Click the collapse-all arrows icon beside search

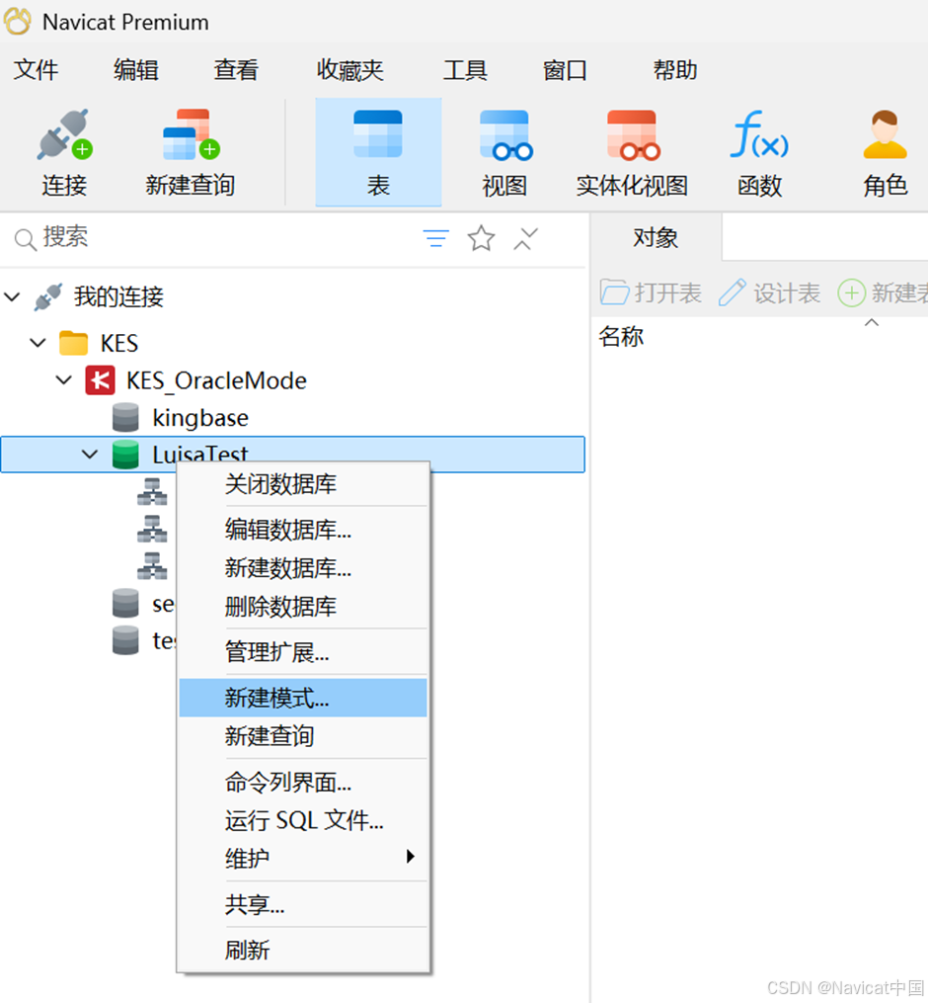tap(525, 238)
